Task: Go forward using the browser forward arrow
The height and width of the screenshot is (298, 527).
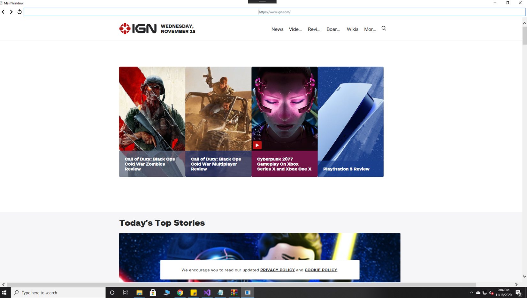Action: [x=11, y=12]
